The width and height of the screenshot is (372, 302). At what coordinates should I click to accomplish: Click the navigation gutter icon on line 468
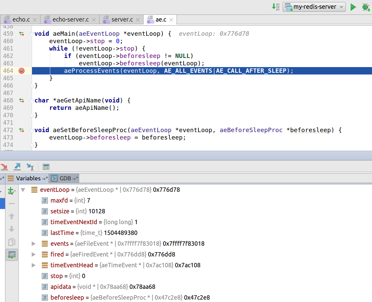(x=22, y=100)
